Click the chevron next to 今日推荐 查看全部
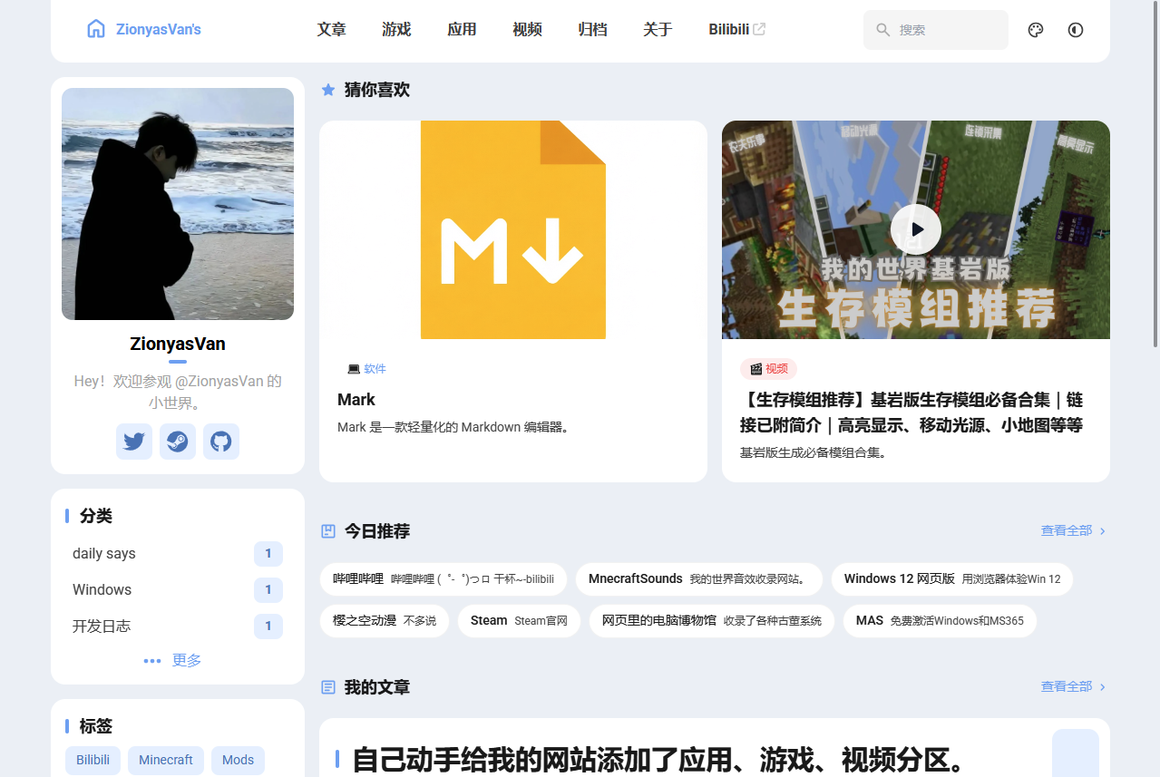Screen dimensions: 1160x777 [1103, 531]
